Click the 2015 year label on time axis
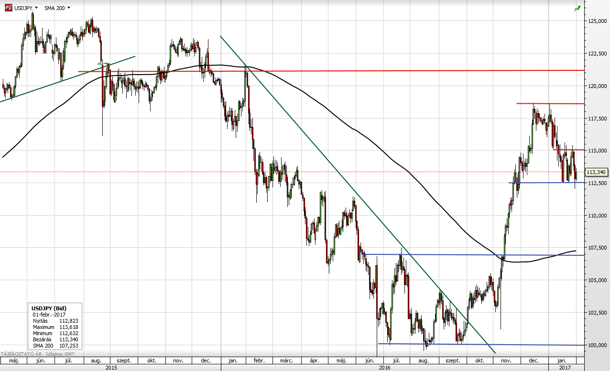Viewport: 610px width, 371px height. pyautogui.click(x=111, y=368)
